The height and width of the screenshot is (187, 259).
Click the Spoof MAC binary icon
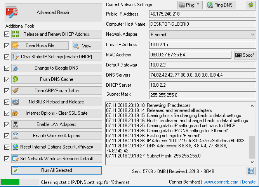(238, 55)
